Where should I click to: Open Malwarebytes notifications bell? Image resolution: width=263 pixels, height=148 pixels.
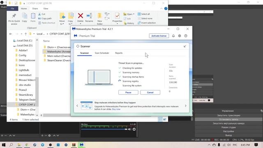(173, 36)
